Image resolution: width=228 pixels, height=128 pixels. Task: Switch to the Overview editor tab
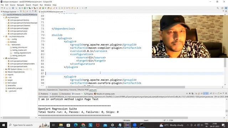42,90
